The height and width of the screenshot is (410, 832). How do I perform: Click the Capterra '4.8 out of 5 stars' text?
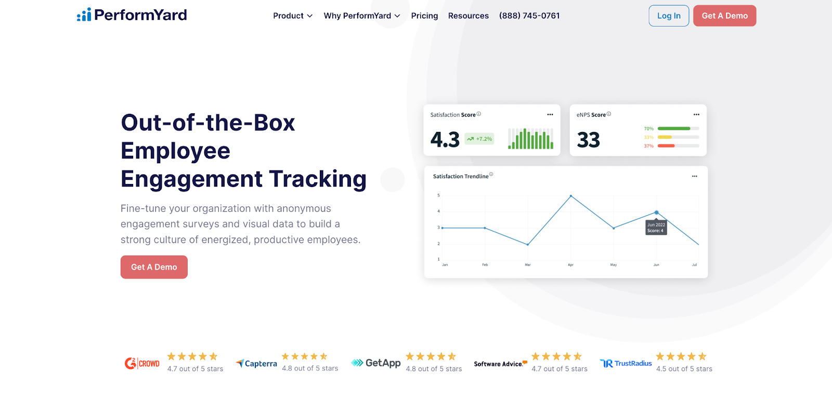(x=310, y=368)
